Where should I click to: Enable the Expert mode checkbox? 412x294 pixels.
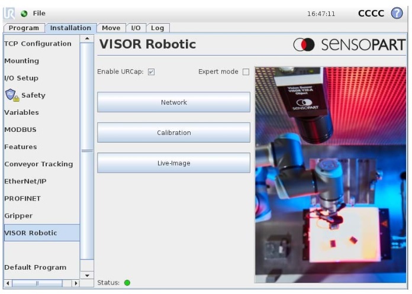point(246,72)
